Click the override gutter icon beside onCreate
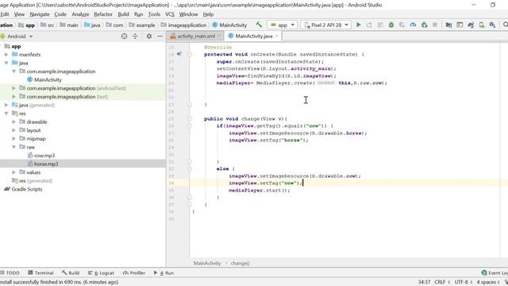Viewport: 508px width, 286px height. tap(179, 54)
